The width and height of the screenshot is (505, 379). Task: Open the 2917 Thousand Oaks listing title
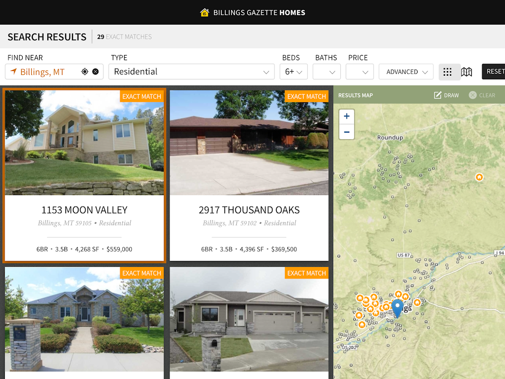coord(249,210)
